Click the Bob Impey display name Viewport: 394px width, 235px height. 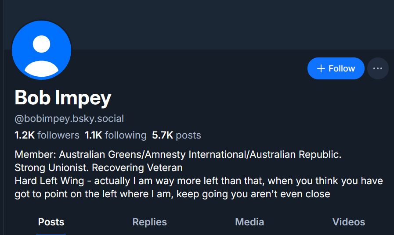[x=63, y=98]
